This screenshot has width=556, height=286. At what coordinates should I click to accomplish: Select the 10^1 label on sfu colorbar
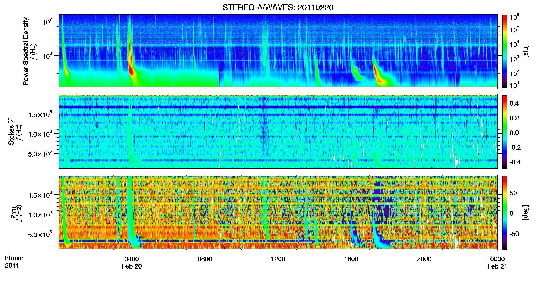click(x=515, y=85)
